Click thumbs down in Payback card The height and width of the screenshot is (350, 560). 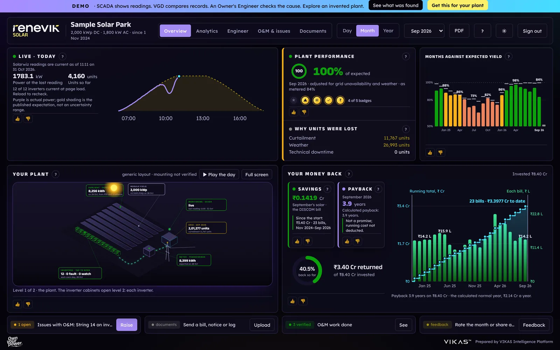tap(357, 241)
